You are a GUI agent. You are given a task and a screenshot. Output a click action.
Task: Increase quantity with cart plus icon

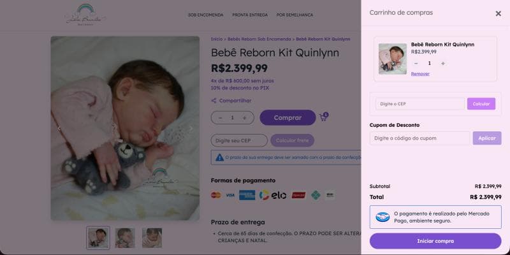click(443, 63)
